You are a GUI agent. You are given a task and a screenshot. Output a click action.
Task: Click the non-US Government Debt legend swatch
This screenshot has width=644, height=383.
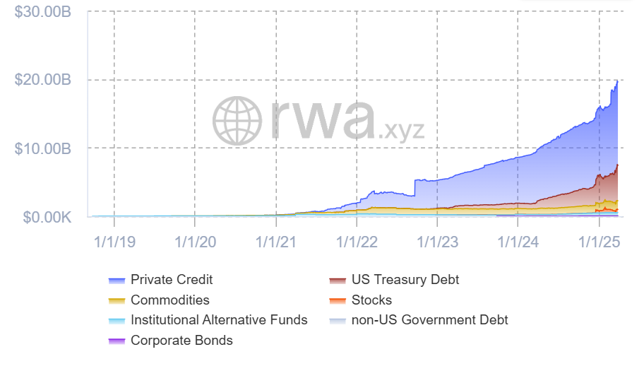click(x=338, y=321)
